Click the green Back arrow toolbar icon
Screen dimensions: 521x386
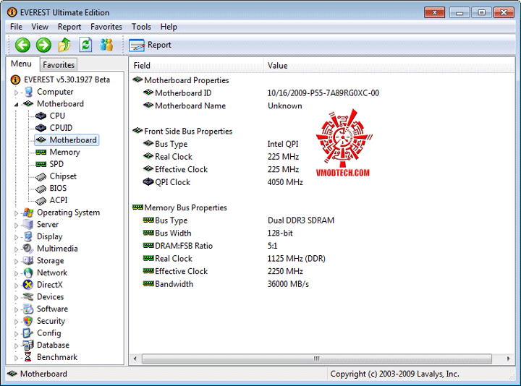tap(22, 45)
